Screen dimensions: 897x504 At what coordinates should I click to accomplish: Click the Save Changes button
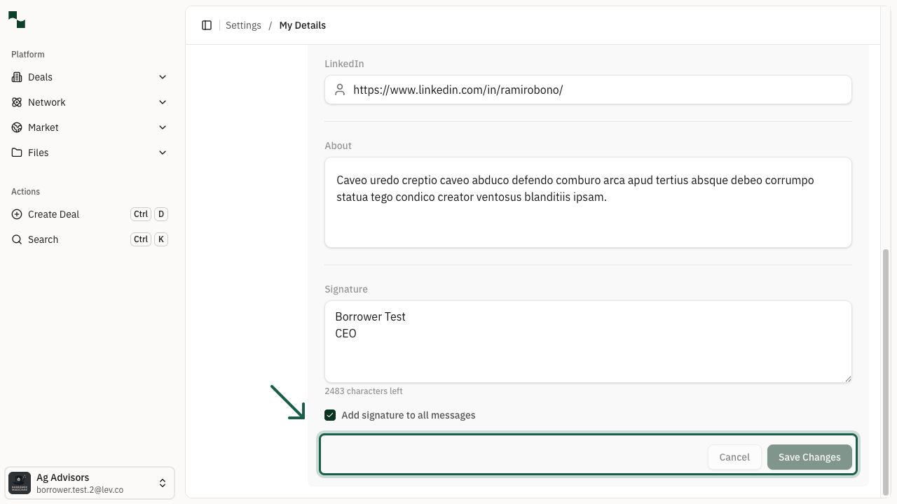click(x=809, y=457)
